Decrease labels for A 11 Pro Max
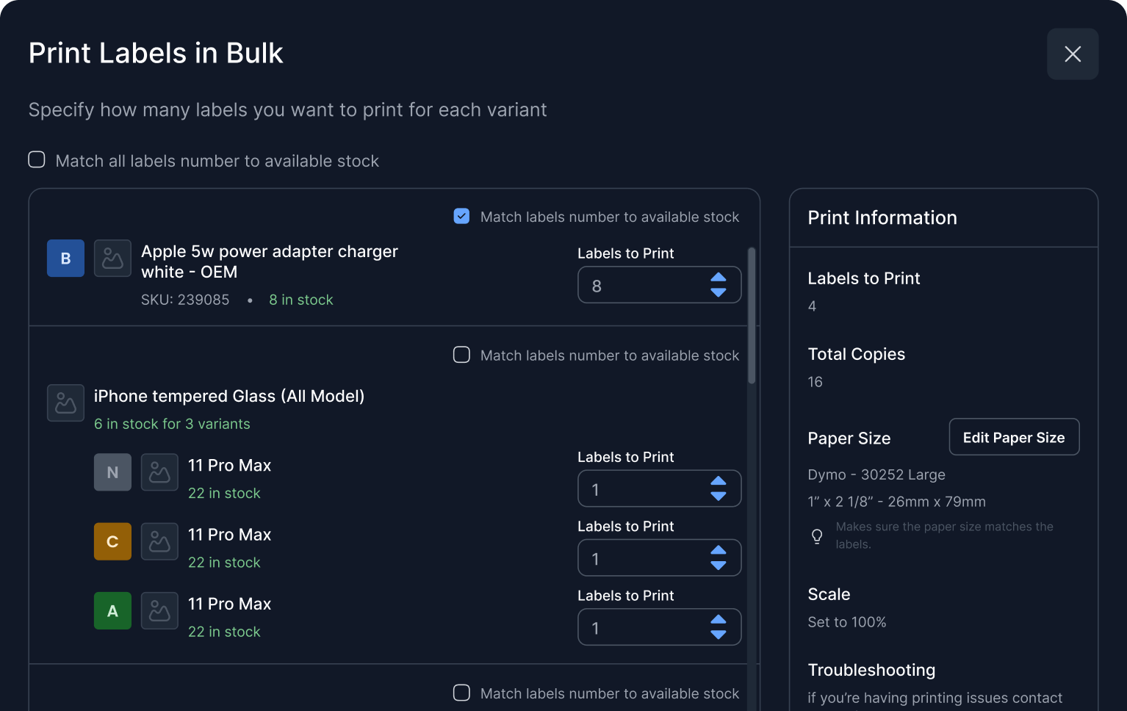The height and width of the screenshot is (711, 1127). click(x=719, y=635)
